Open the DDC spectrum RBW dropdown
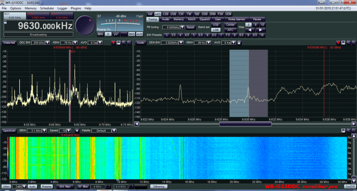 coord(75,43)
